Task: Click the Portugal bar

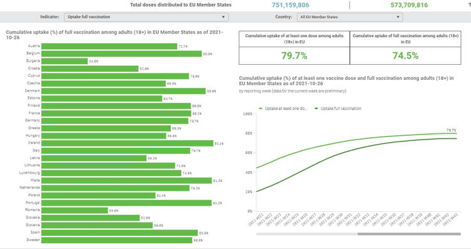Action: click(x=126, y=203)
